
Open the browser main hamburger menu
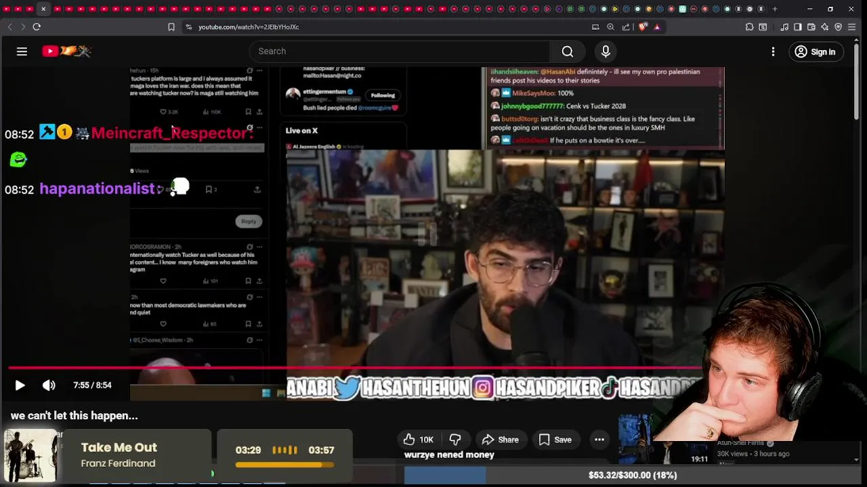point(852,27)
